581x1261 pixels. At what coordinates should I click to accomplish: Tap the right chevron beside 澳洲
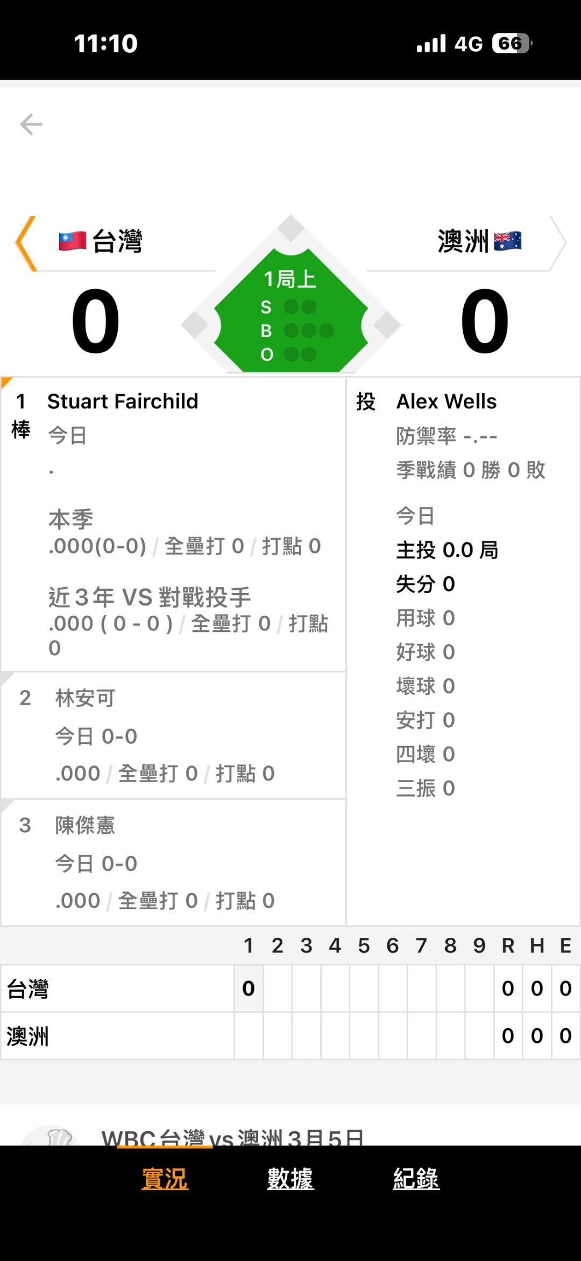click(558, 243)
